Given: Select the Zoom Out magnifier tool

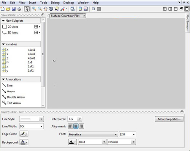Looking at the screenshot, I should 40,9.
